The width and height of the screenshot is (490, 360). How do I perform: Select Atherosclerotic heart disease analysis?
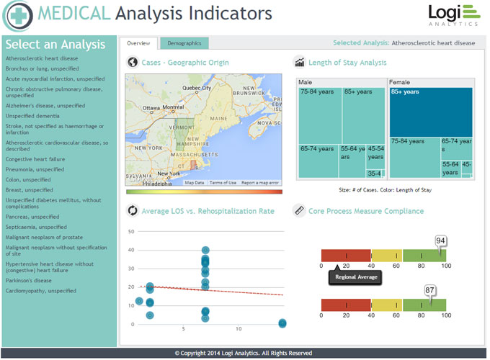(x=42, y=58)
